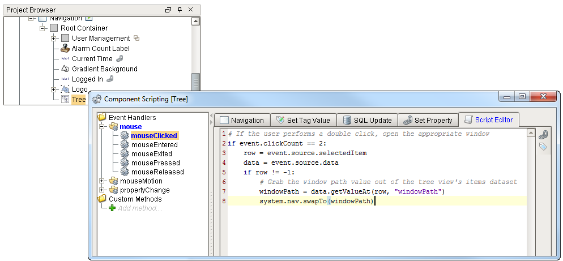Click the property reference link icon beside editor

click(543, 135)
